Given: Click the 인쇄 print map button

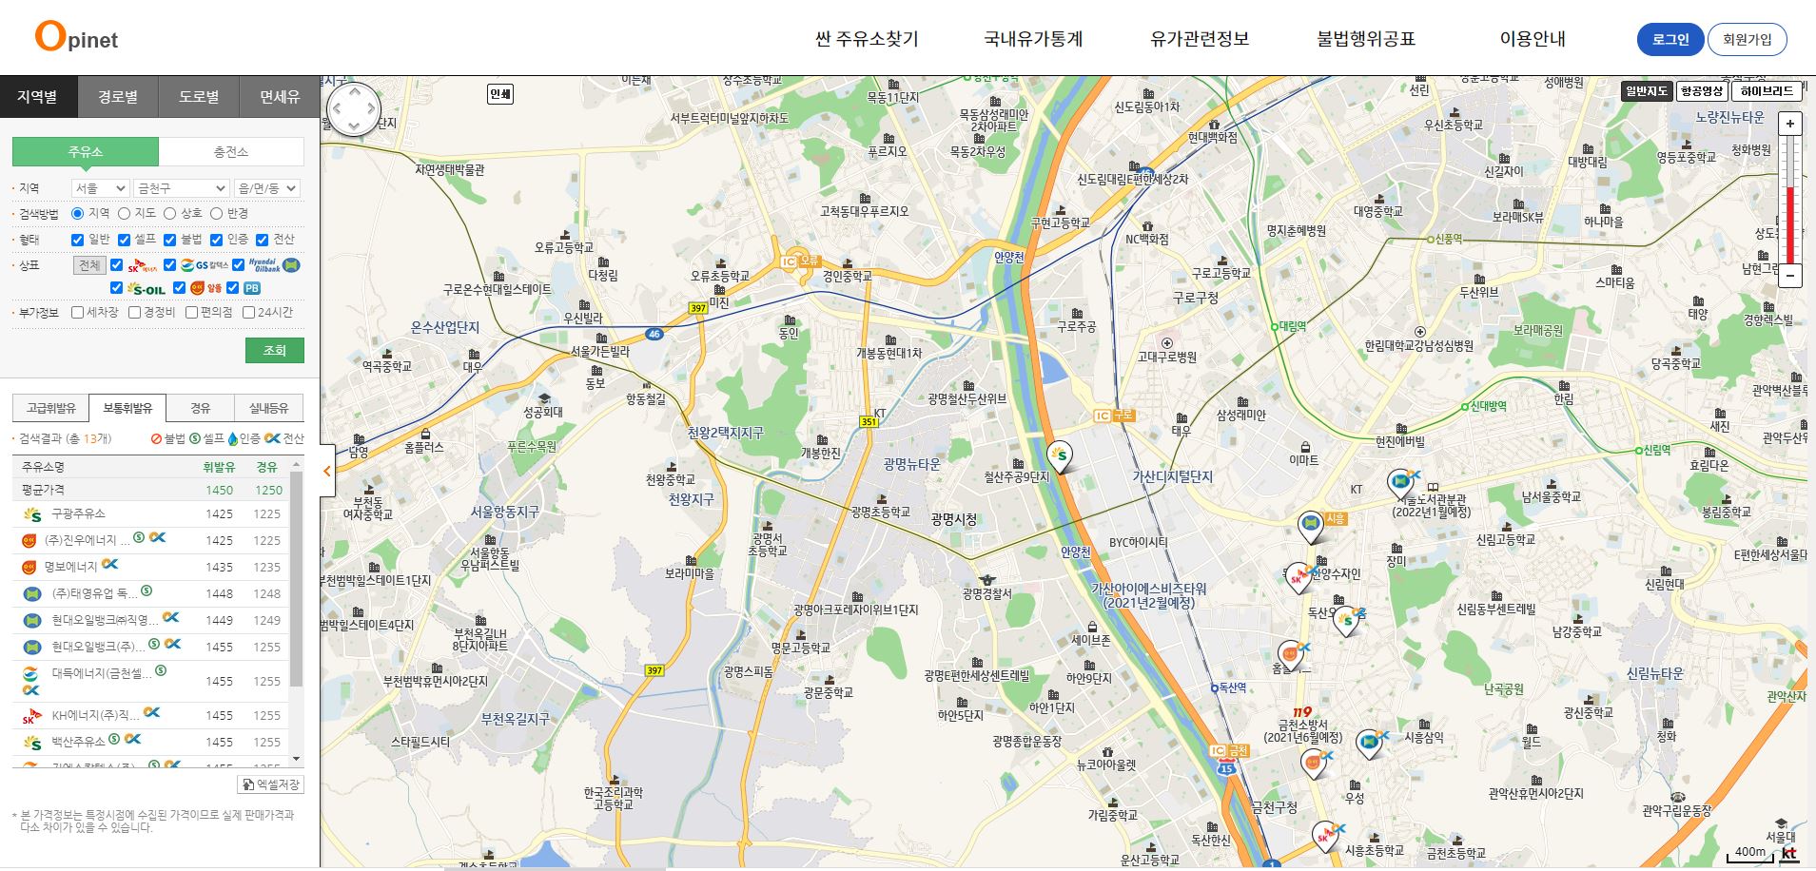Looking at the screenshot, I should pos(500,93).
